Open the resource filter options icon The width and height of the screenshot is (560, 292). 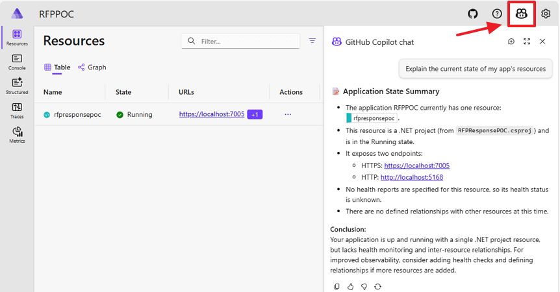312,41
